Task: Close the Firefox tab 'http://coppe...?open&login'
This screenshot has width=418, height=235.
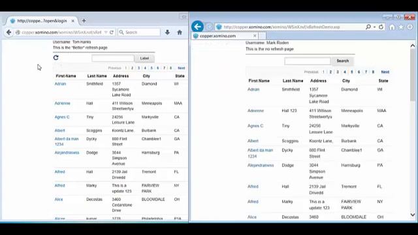Action: (x=72, y=21)
